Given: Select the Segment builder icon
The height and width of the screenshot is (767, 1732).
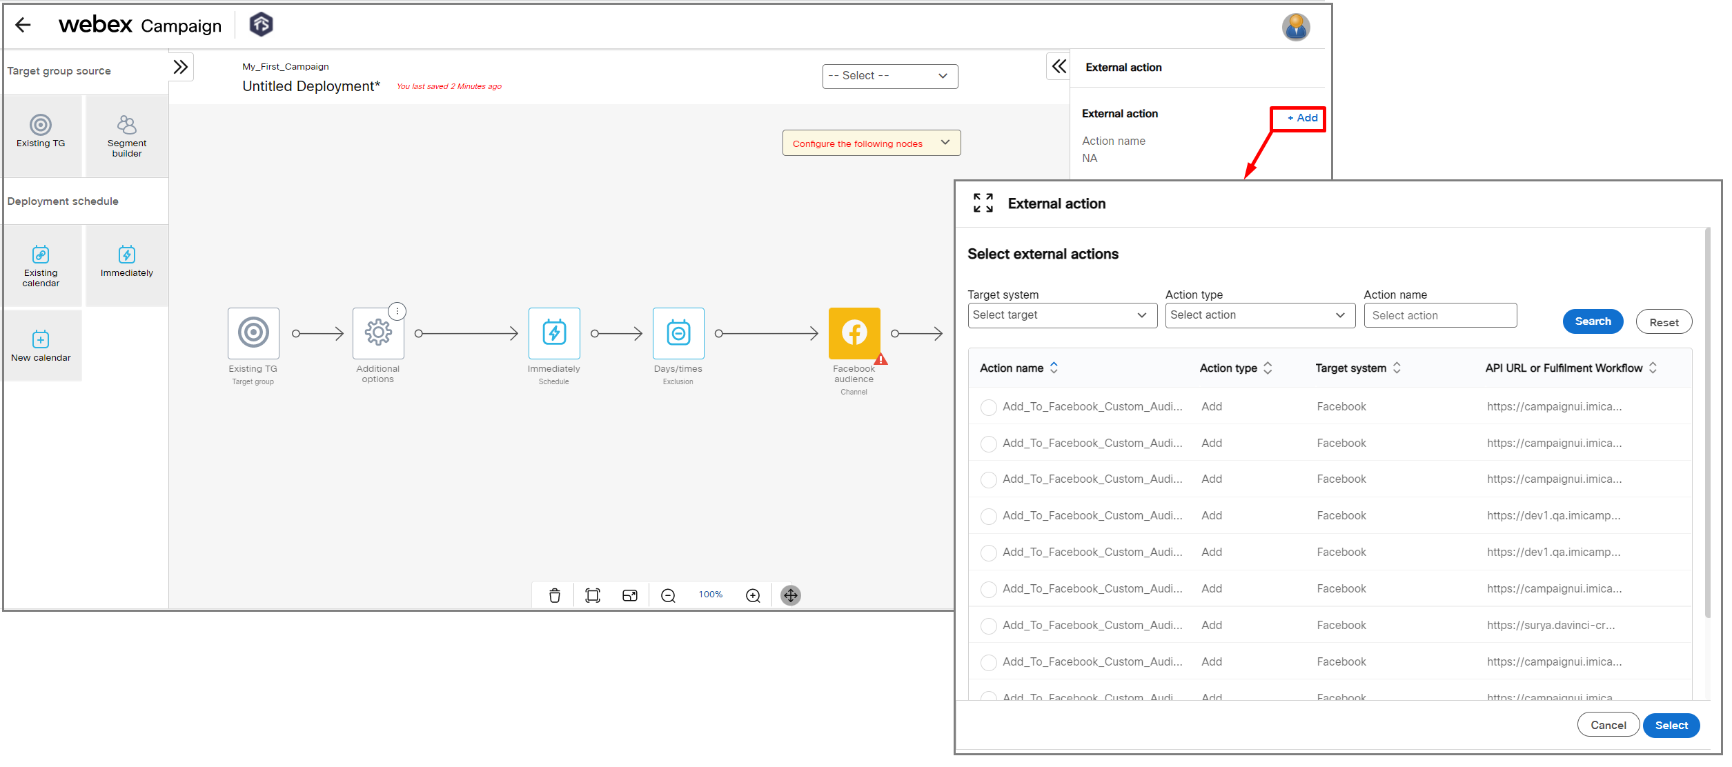Looking at the screenshot, I should tap(126, 126).
